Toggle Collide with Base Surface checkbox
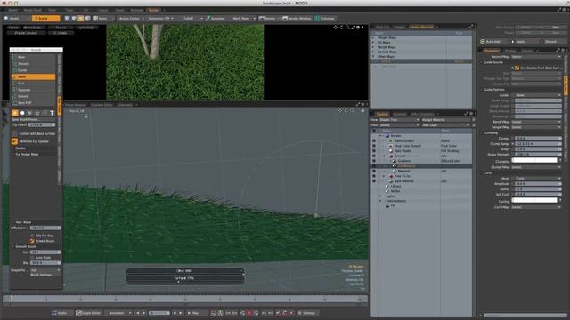The height and width of the screenshot is (320, 570). click(14, 133)
